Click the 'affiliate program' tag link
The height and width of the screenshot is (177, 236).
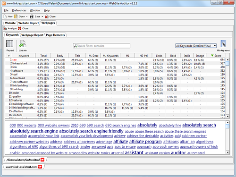pos(145,142)
